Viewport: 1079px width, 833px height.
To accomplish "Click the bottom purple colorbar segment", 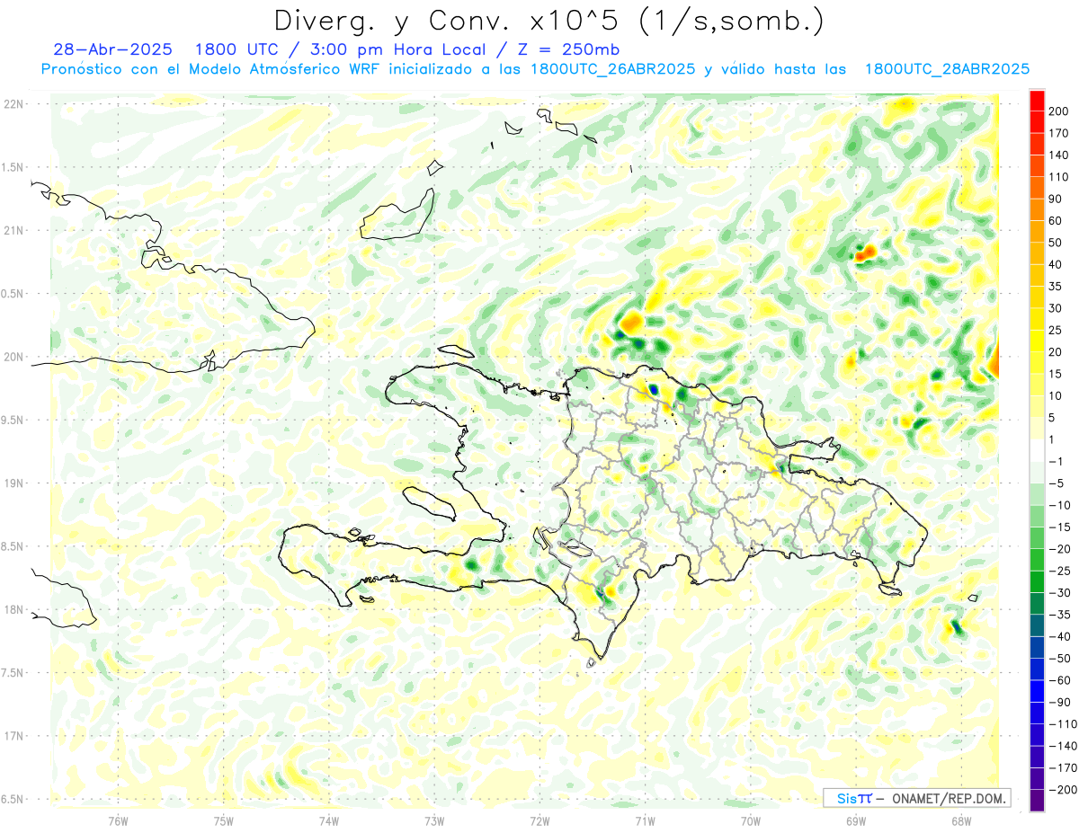I will pos(1037,801).
